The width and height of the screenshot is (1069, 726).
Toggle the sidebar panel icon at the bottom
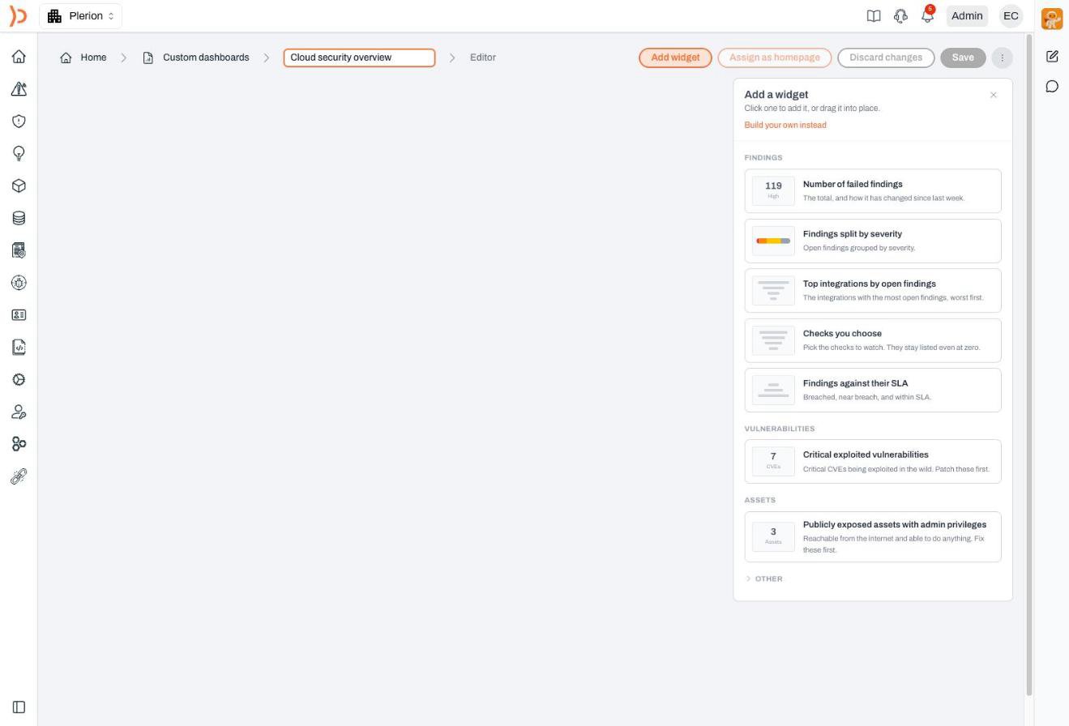[19, 707]
